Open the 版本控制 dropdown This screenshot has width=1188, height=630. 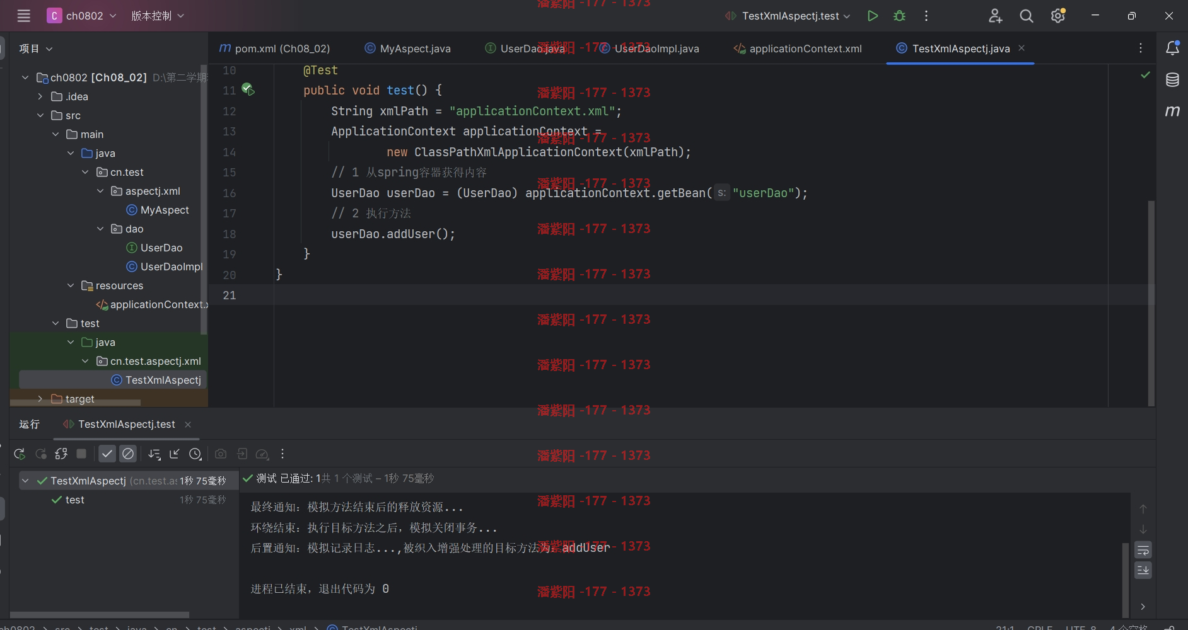pyautogui.click(x=158, y=16)
